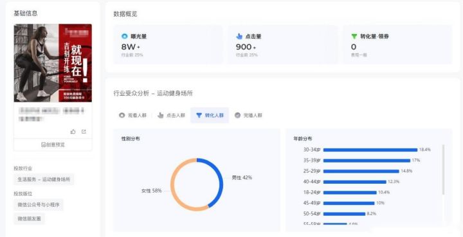Click the 微信公众号与小程序 placement tag
Viewport: 463px width, 237px height.
pyautogui.click(x=39, y=205)
